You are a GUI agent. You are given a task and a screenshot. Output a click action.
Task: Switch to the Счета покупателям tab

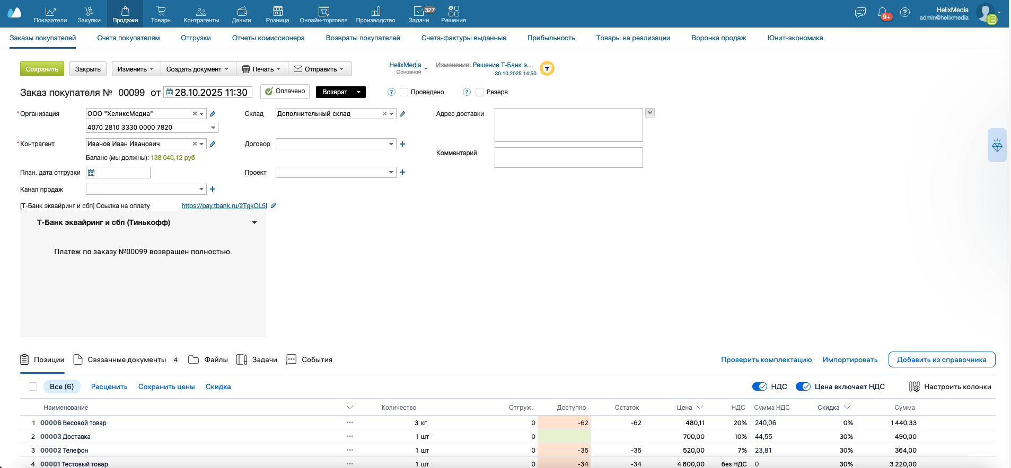[128, 38]
